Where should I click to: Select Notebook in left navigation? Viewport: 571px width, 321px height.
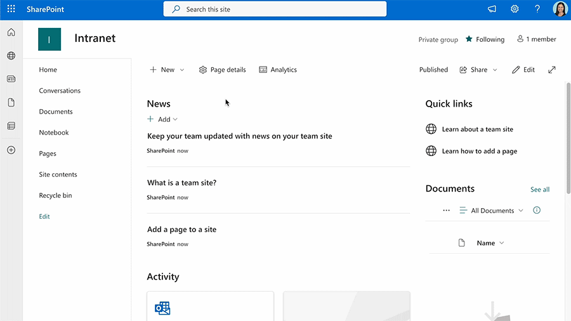point(54,133)
